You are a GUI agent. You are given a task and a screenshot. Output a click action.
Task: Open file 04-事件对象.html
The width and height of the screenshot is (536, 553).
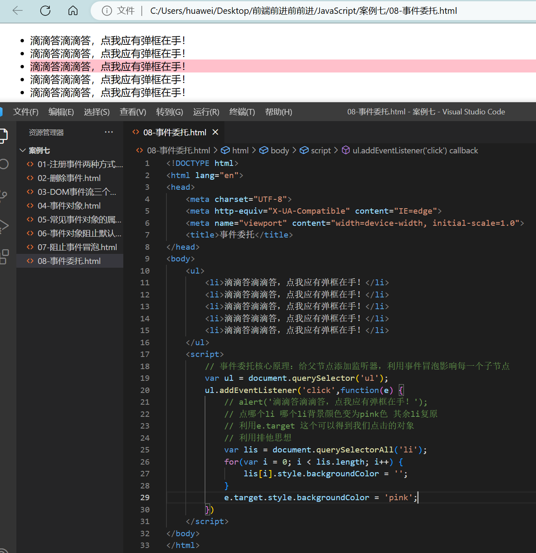click(70, 206)
